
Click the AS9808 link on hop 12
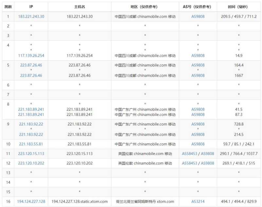coord(207,163)
